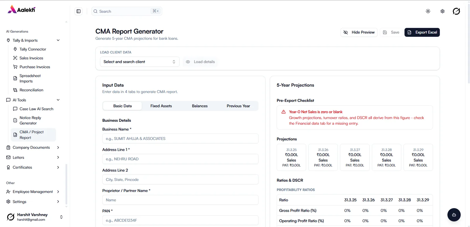Click the sidebar vertical scrollbar

point(66,184)
